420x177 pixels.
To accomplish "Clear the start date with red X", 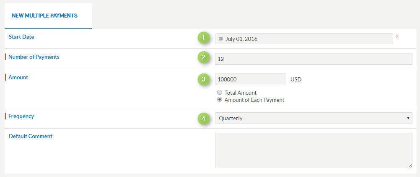I will point(397,36).
